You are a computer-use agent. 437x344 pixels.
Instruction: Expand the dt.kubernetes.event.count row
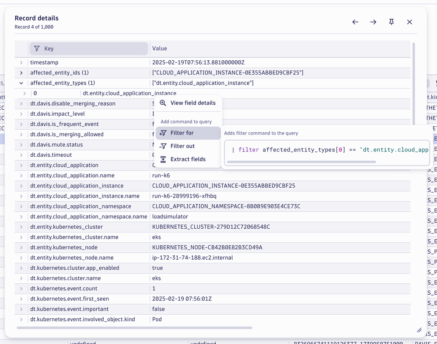[x=21, y=289]
